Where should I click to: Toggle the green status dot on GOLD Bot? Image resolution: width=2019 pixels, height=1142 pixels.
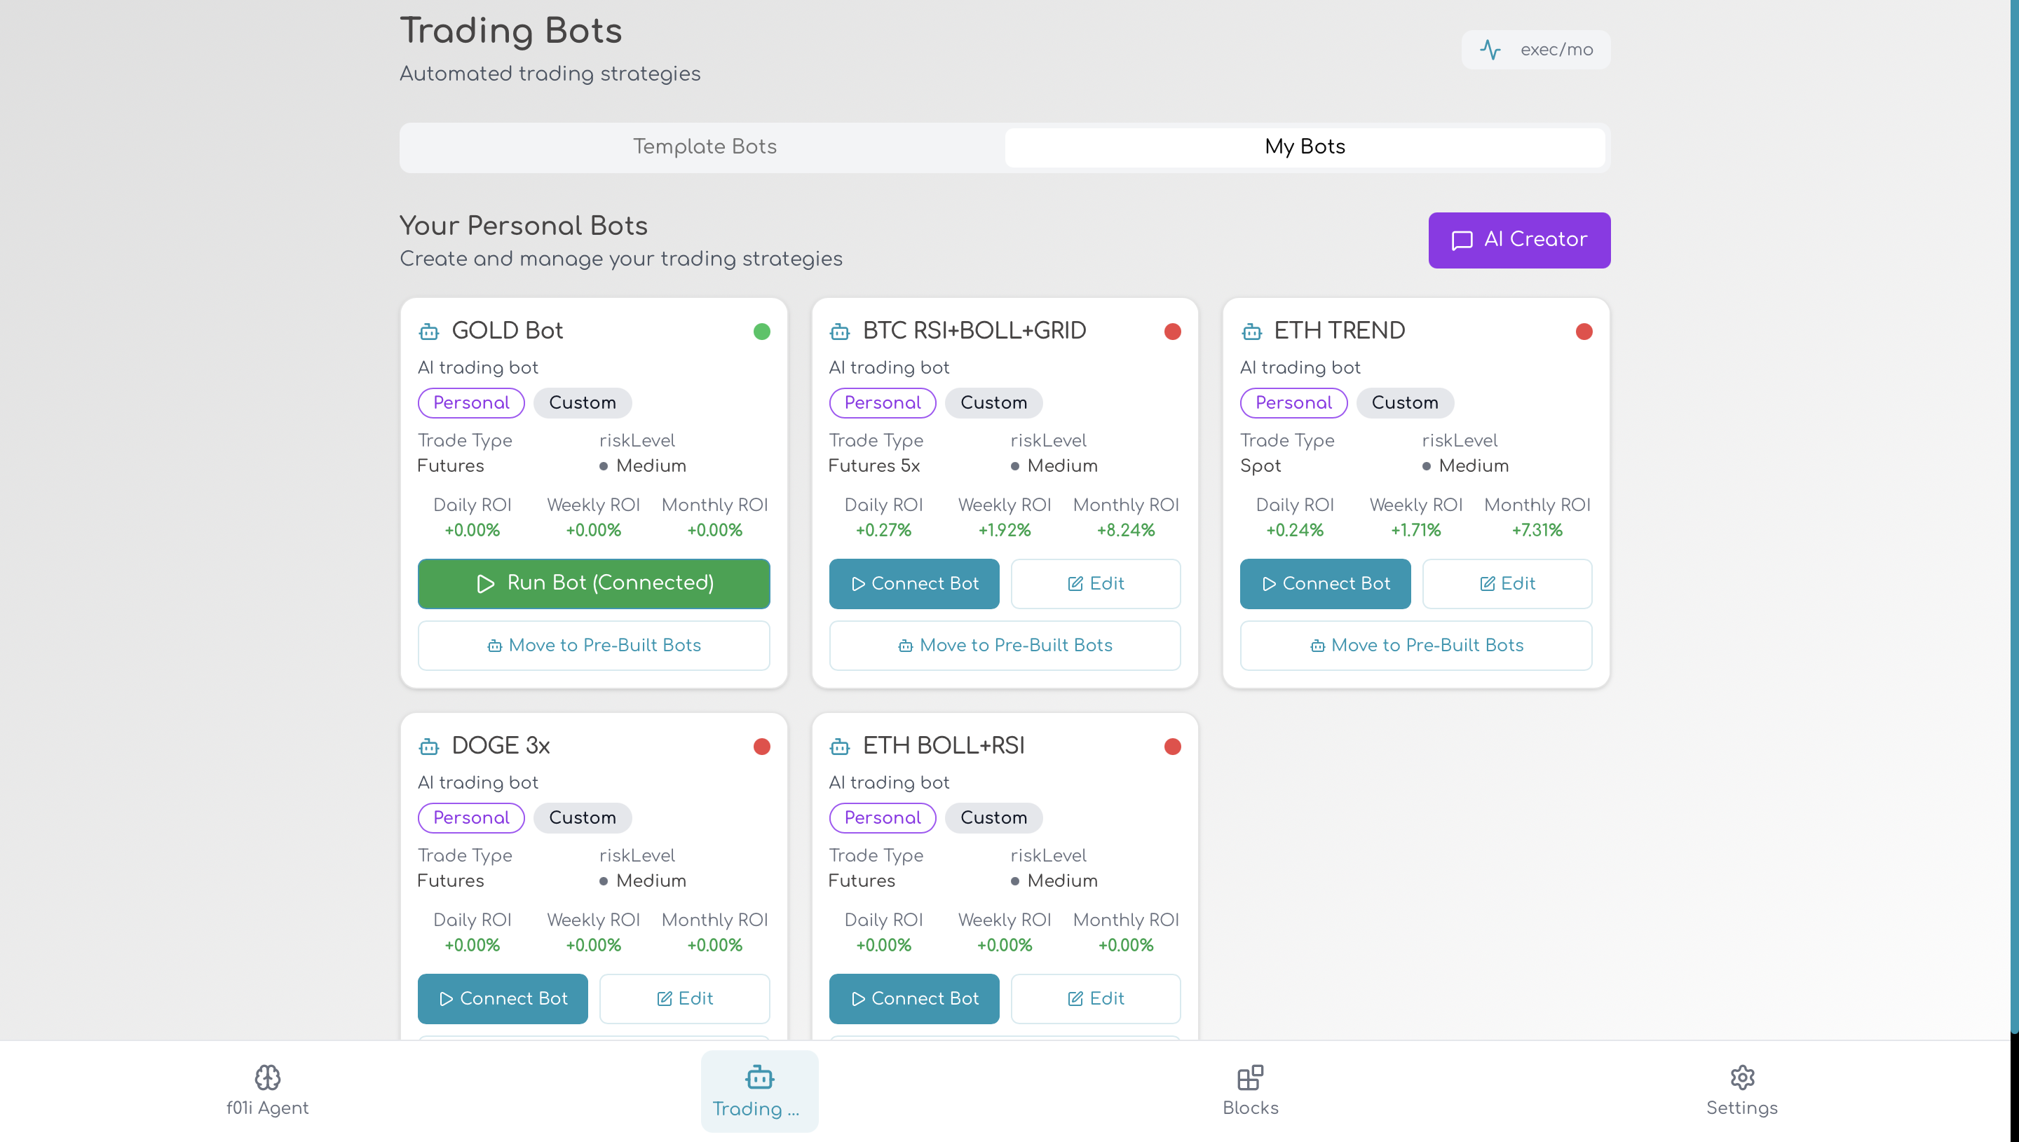pos(761,331)
